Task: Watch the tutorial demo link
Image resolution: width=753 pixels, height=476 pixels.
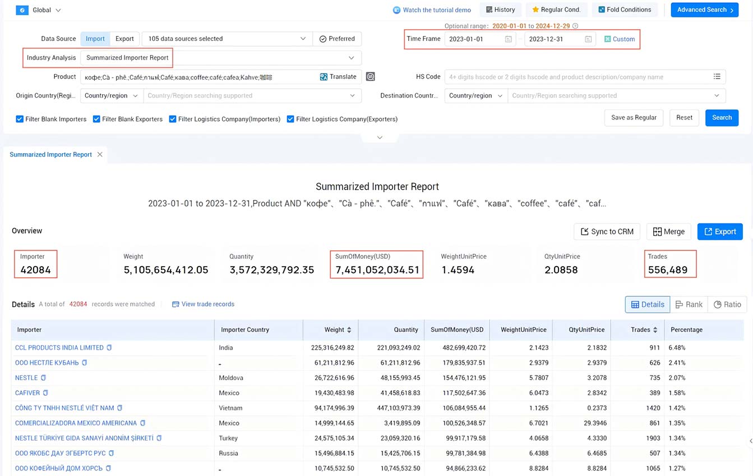Action: [x=432, y=10]
